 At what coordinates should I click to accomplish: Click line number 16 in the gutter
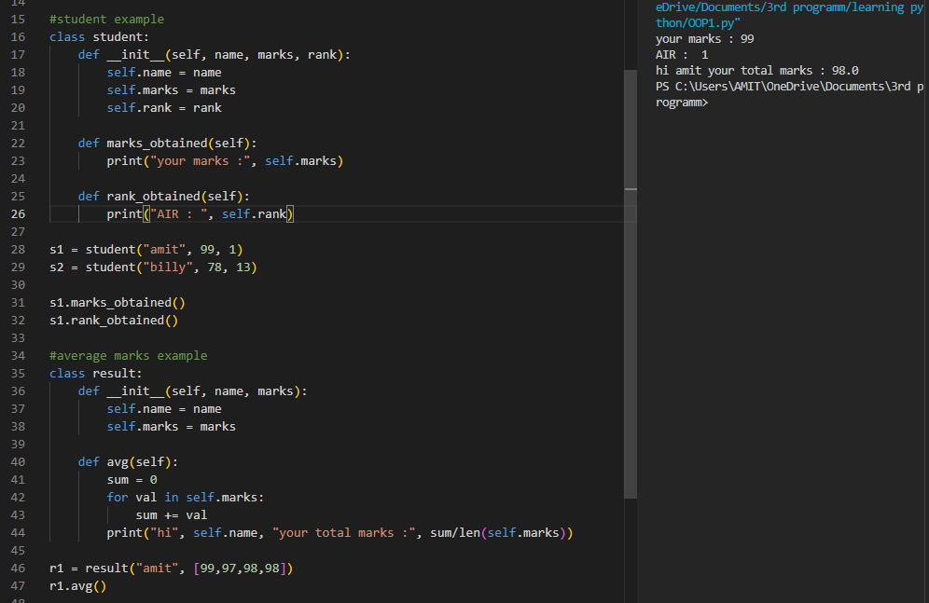coord(18,36)
